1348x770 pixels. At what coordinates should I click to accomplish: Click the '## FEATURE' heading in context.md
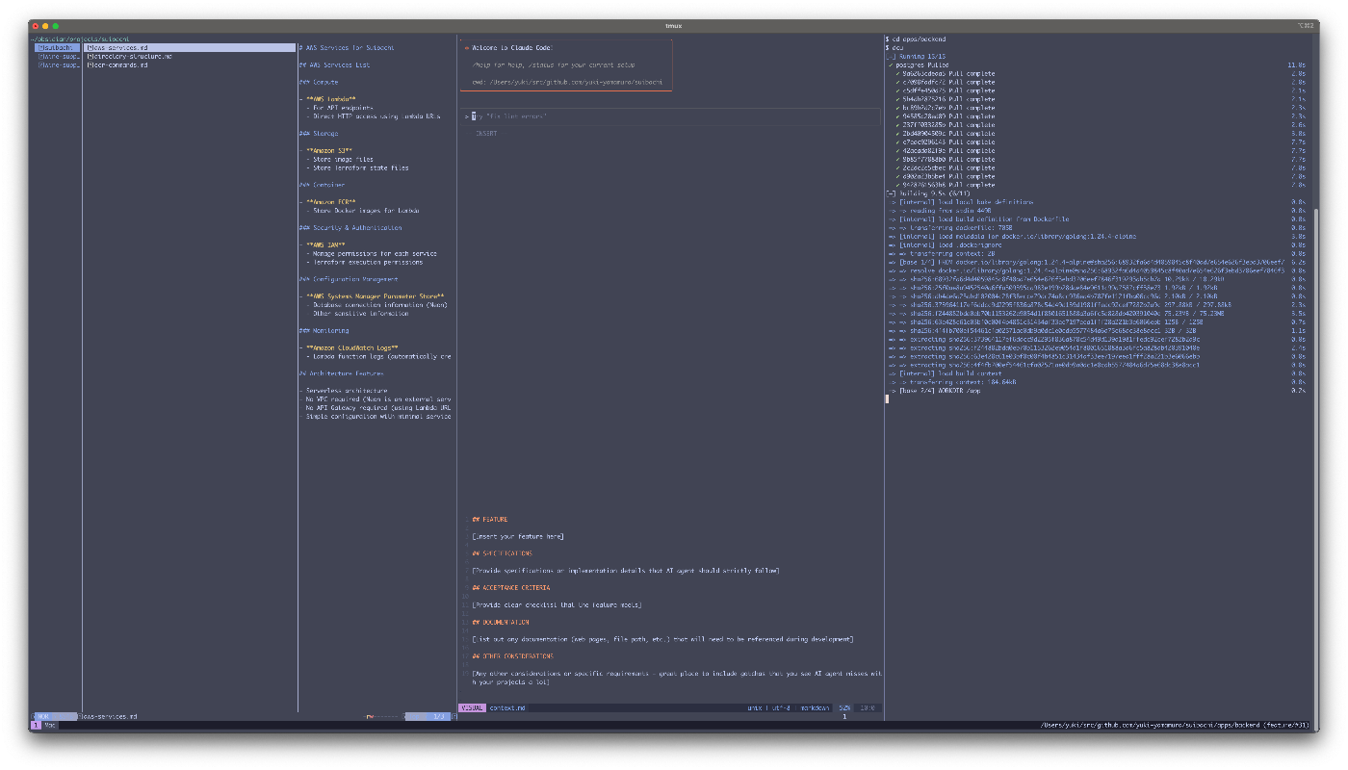[x=490, y=520]
